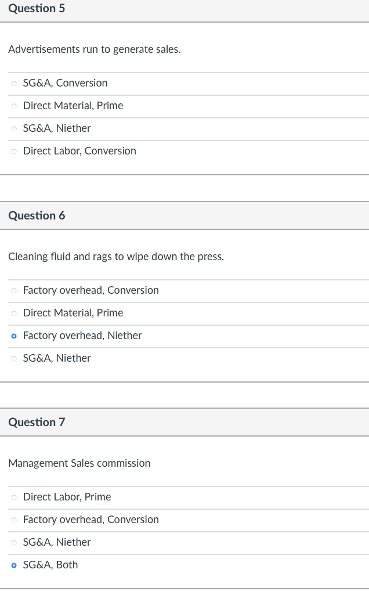This screenshot has height=591, width=369.
Task: Select 'Direct Labor, Prime' for Question 7
Action: click(x=14, y=497)
